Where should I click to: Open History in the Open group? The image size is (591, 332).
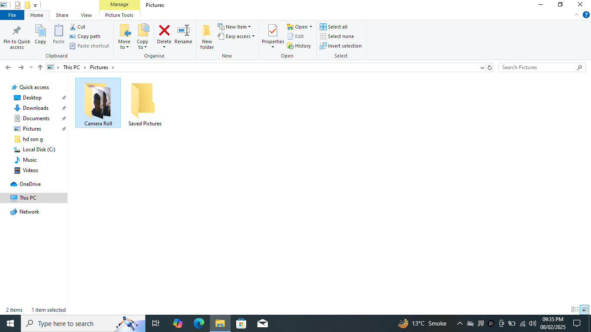[299, 46]
